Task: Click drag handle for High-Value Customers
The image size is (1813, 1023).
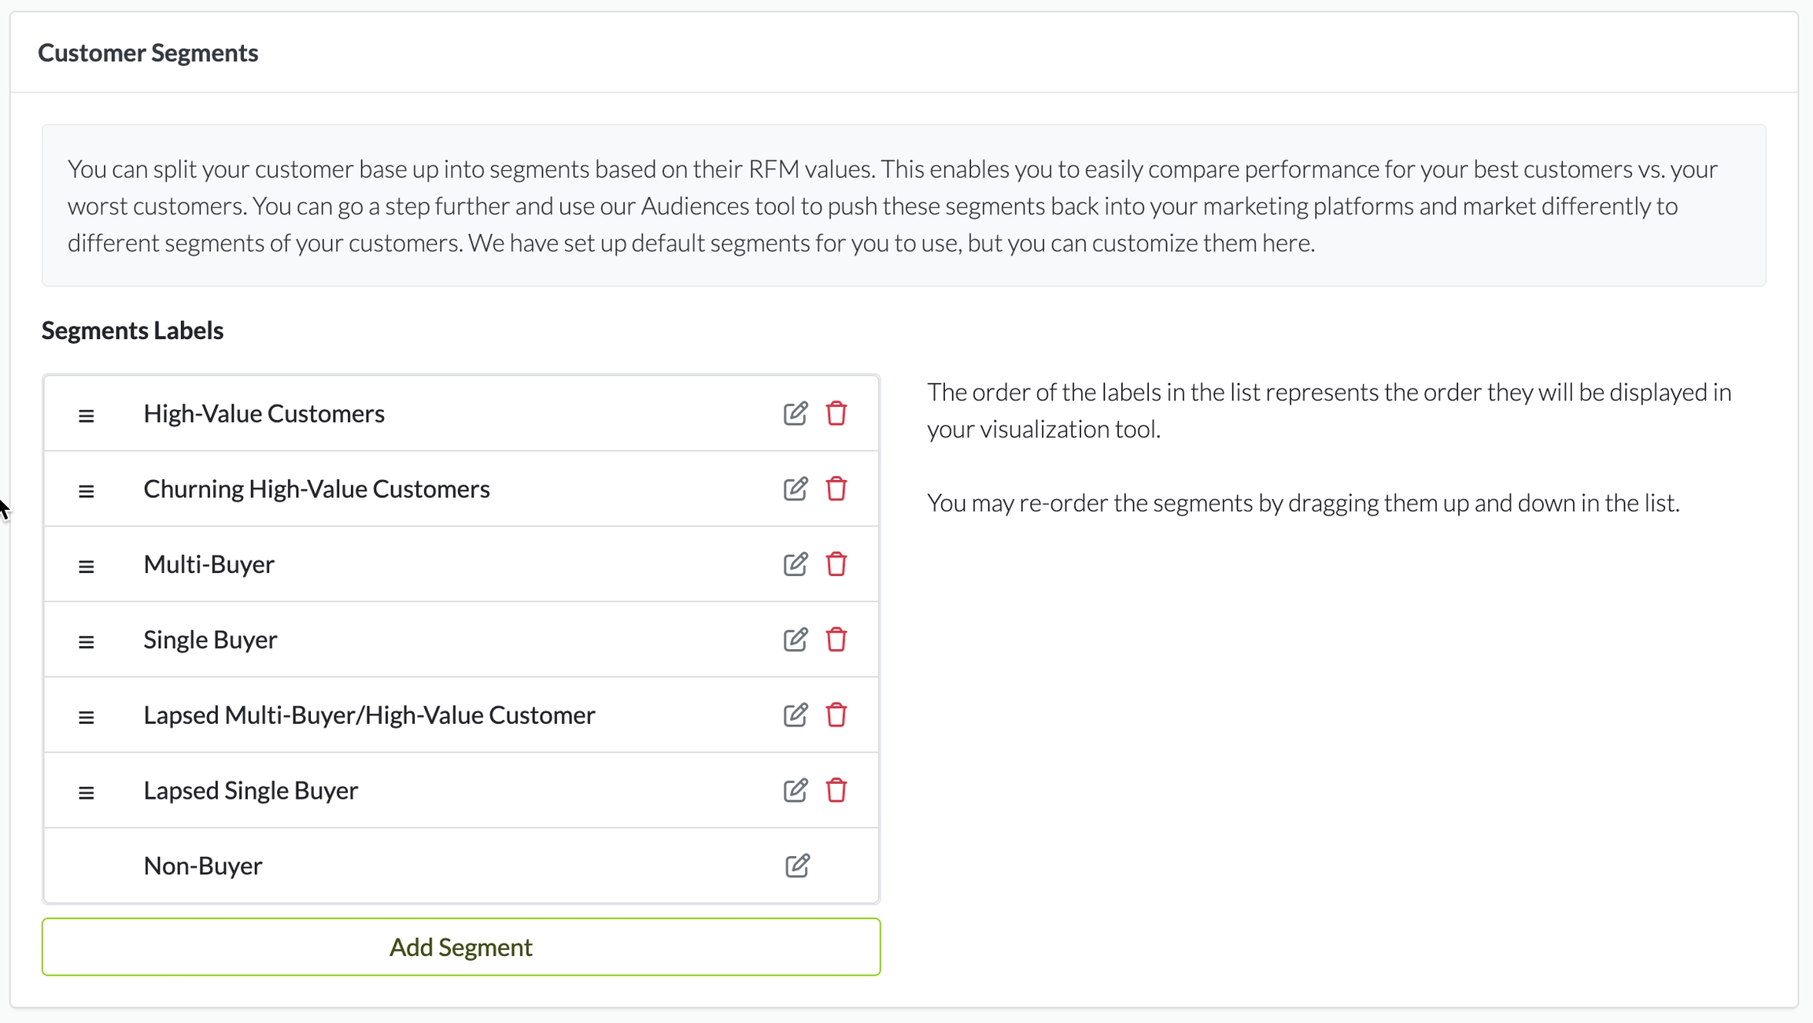Action: point(87,415)
